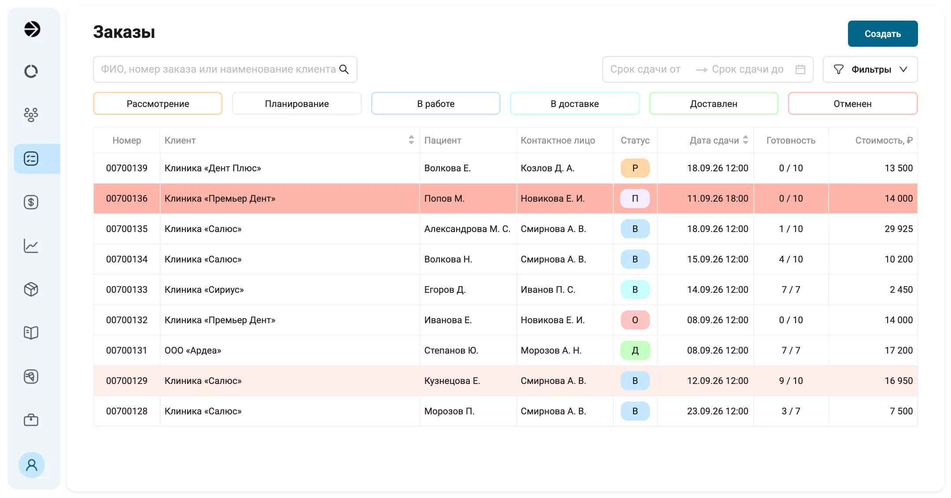Viewport: 951px width, 498px height.
Task: Filter orders by Планирование status
Action: tap(297, 103)
